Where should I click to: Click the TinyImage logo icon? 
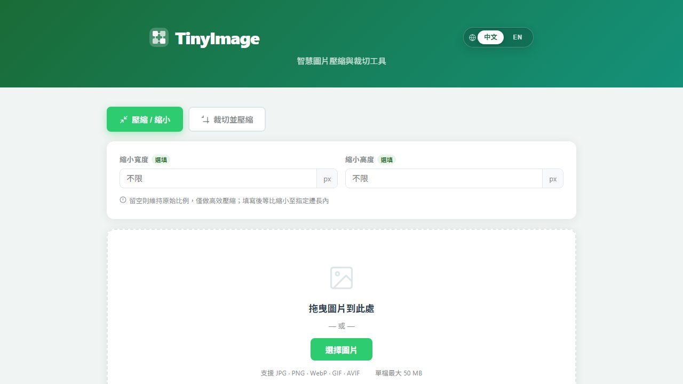coord(159,37)
